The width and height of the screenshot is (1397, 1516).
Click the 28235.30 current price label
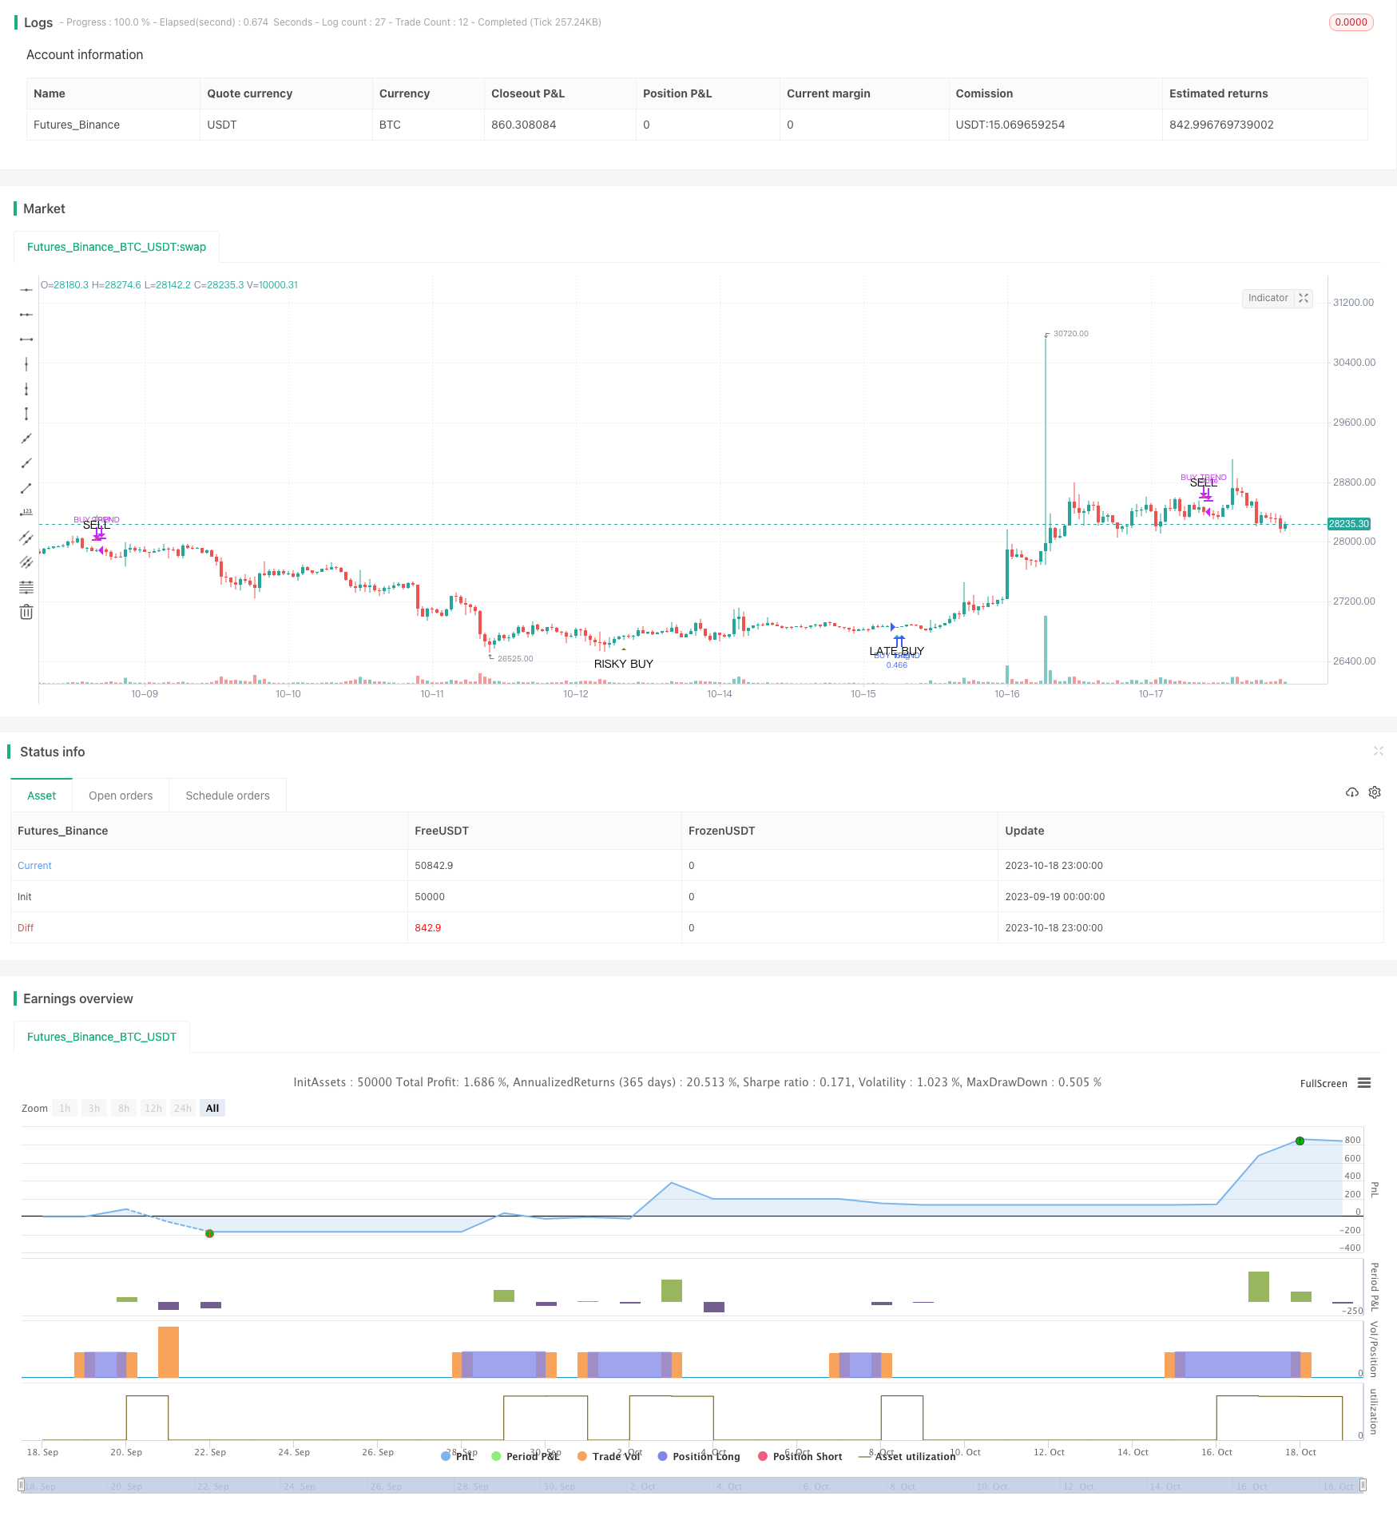[1349, 524]
